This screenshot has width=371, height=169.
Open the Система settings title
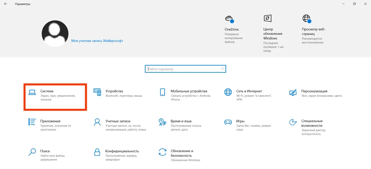click(47, 91)
